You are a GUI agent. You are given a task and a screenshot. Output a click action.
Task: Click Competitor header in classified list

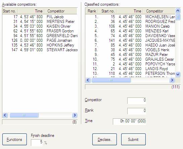pyautogui.click(x=159, y=11)
